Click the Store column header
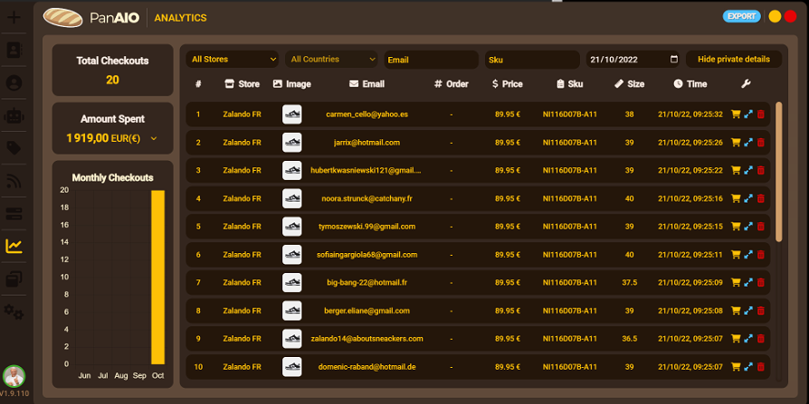 tap(243, 84)
